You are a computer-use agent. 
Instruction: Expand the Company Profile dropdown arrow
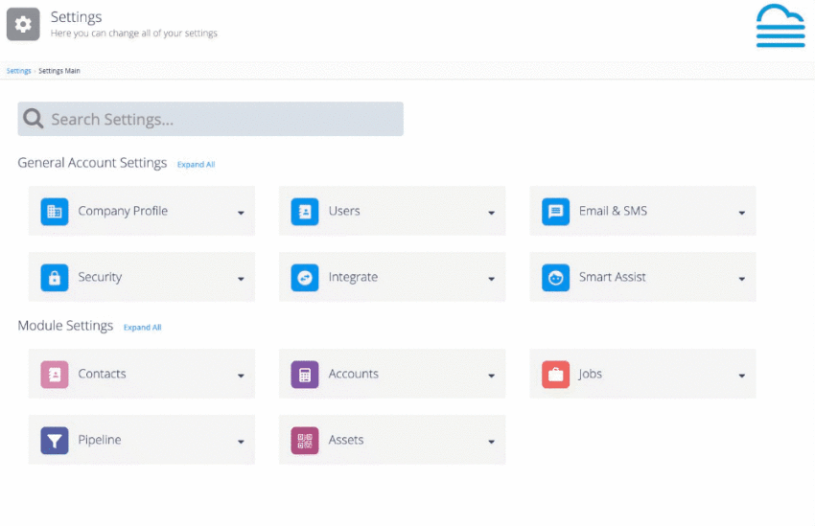(x=241, y=213)
